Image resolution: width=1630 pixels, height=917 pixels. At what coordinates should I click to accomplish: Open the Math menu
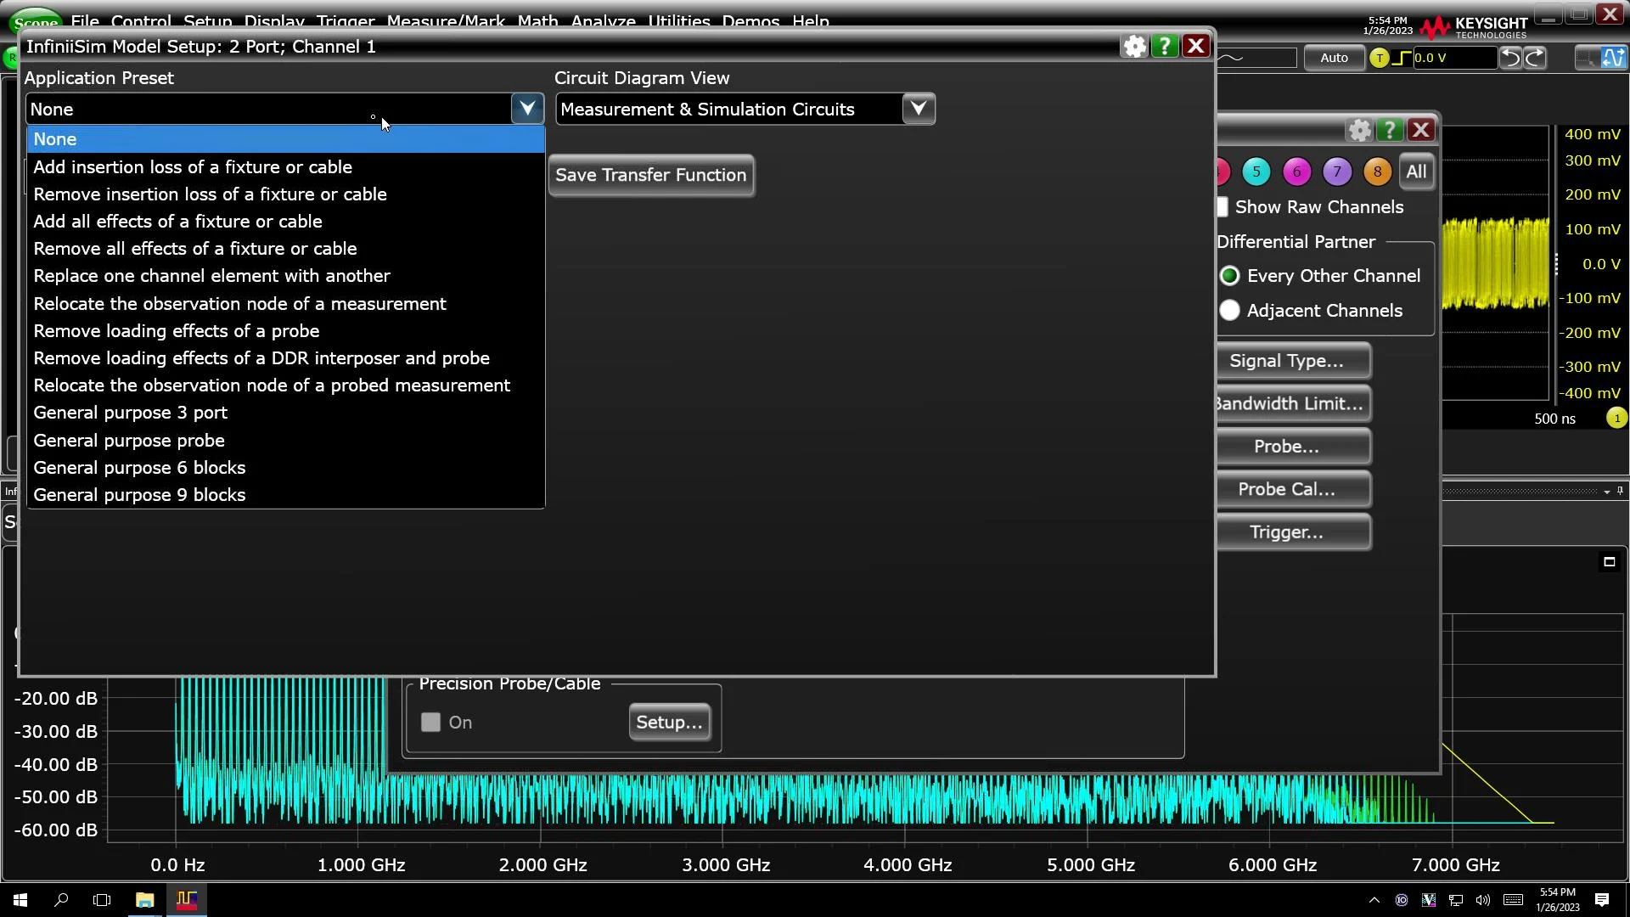click(x=538, y=21)
